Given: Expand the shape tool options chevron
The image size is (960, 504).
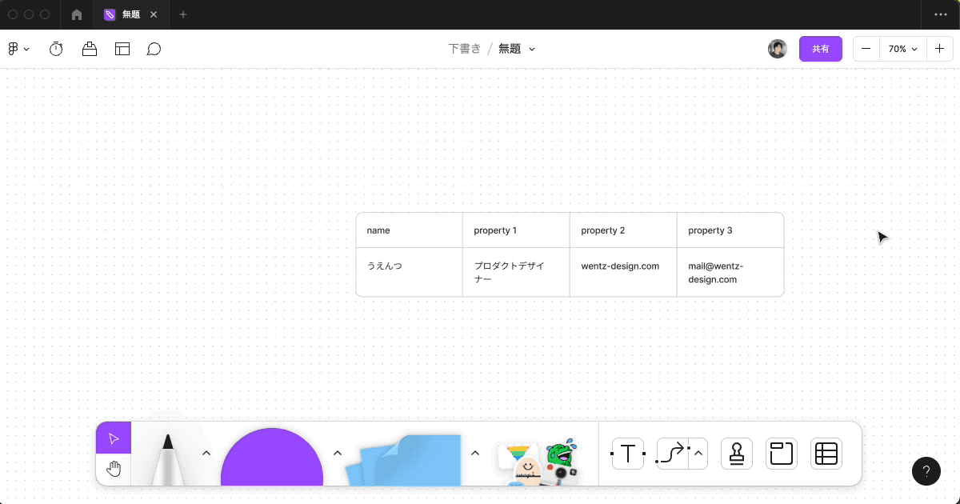Looking at the screenshot, I should [338, 453].
